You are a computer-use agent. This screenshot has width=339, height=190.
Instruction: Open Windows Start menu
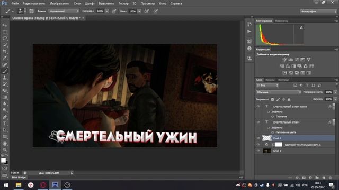[6, 185]
